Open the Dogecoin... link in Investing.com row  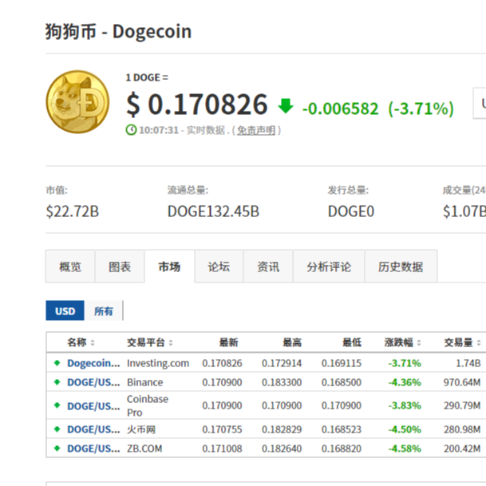pyautogui.click(x=93, y=363)
